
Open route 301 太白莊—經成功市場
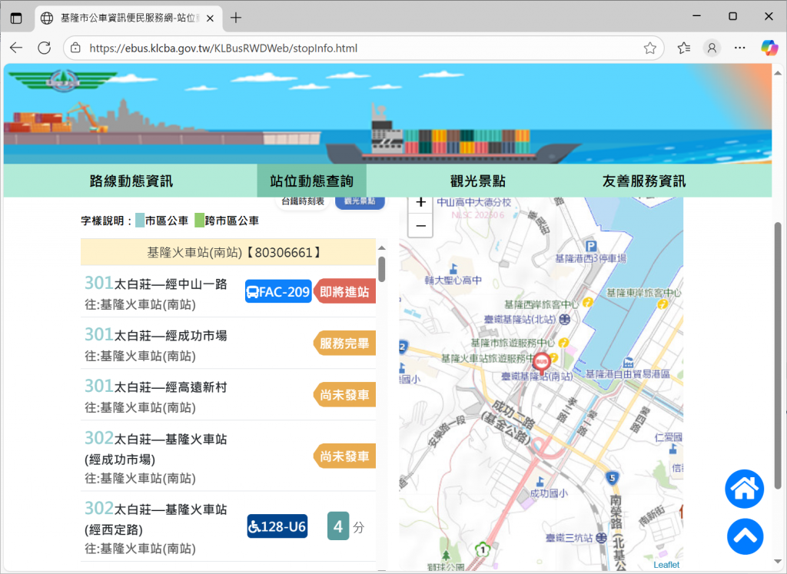click(155, 335)
